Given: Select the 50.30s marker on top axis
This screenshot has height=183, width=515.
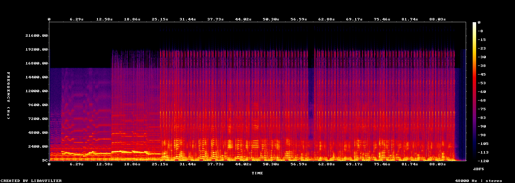Looking at the screenshot, I should pos(271,19).
